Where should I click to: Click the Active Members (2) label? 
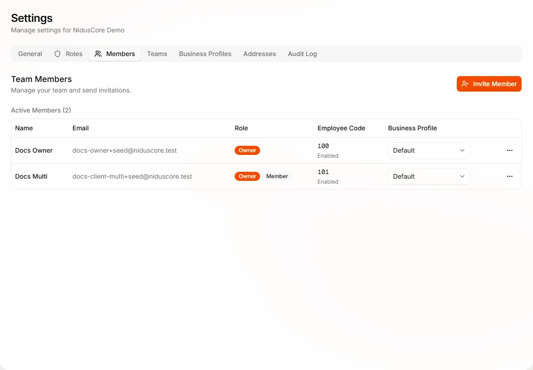click(x=41, y=110)
